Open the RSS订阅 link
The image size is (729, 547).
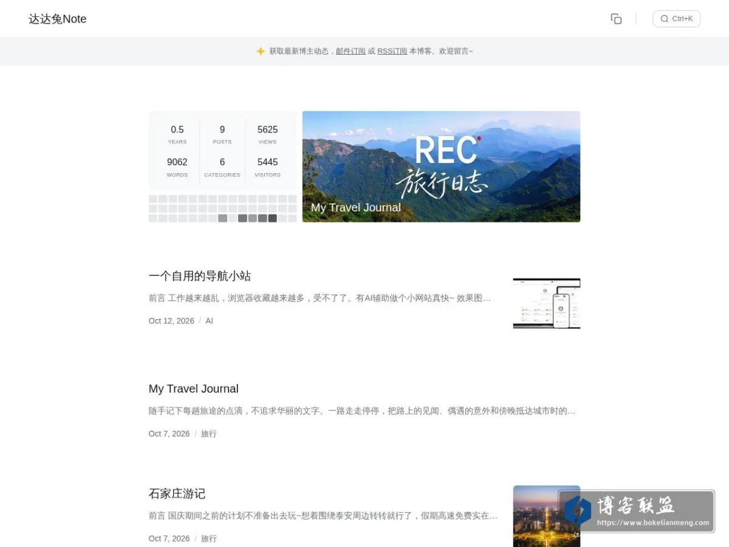(x=392, y=51)
